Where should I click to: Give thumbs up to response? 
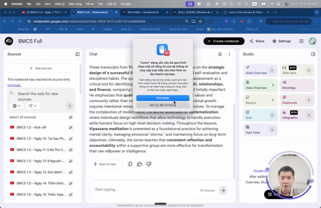(x=139, y=164)
